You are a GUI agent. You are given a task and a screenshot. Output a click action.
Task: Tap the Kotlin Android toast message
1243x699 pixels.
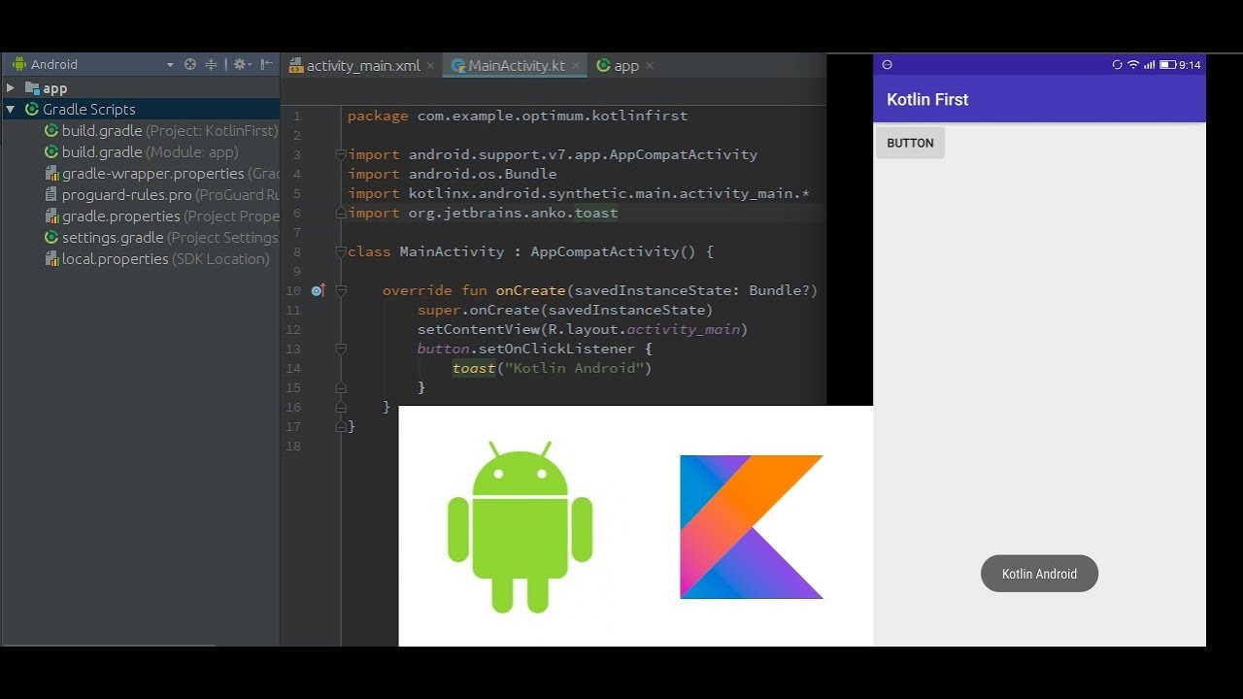1039,574
